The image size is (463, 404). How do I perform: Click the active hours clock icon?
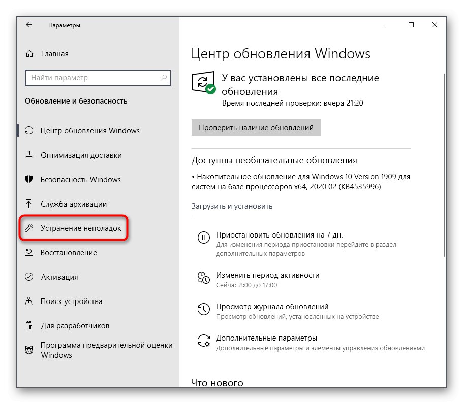tap(204, 278)
